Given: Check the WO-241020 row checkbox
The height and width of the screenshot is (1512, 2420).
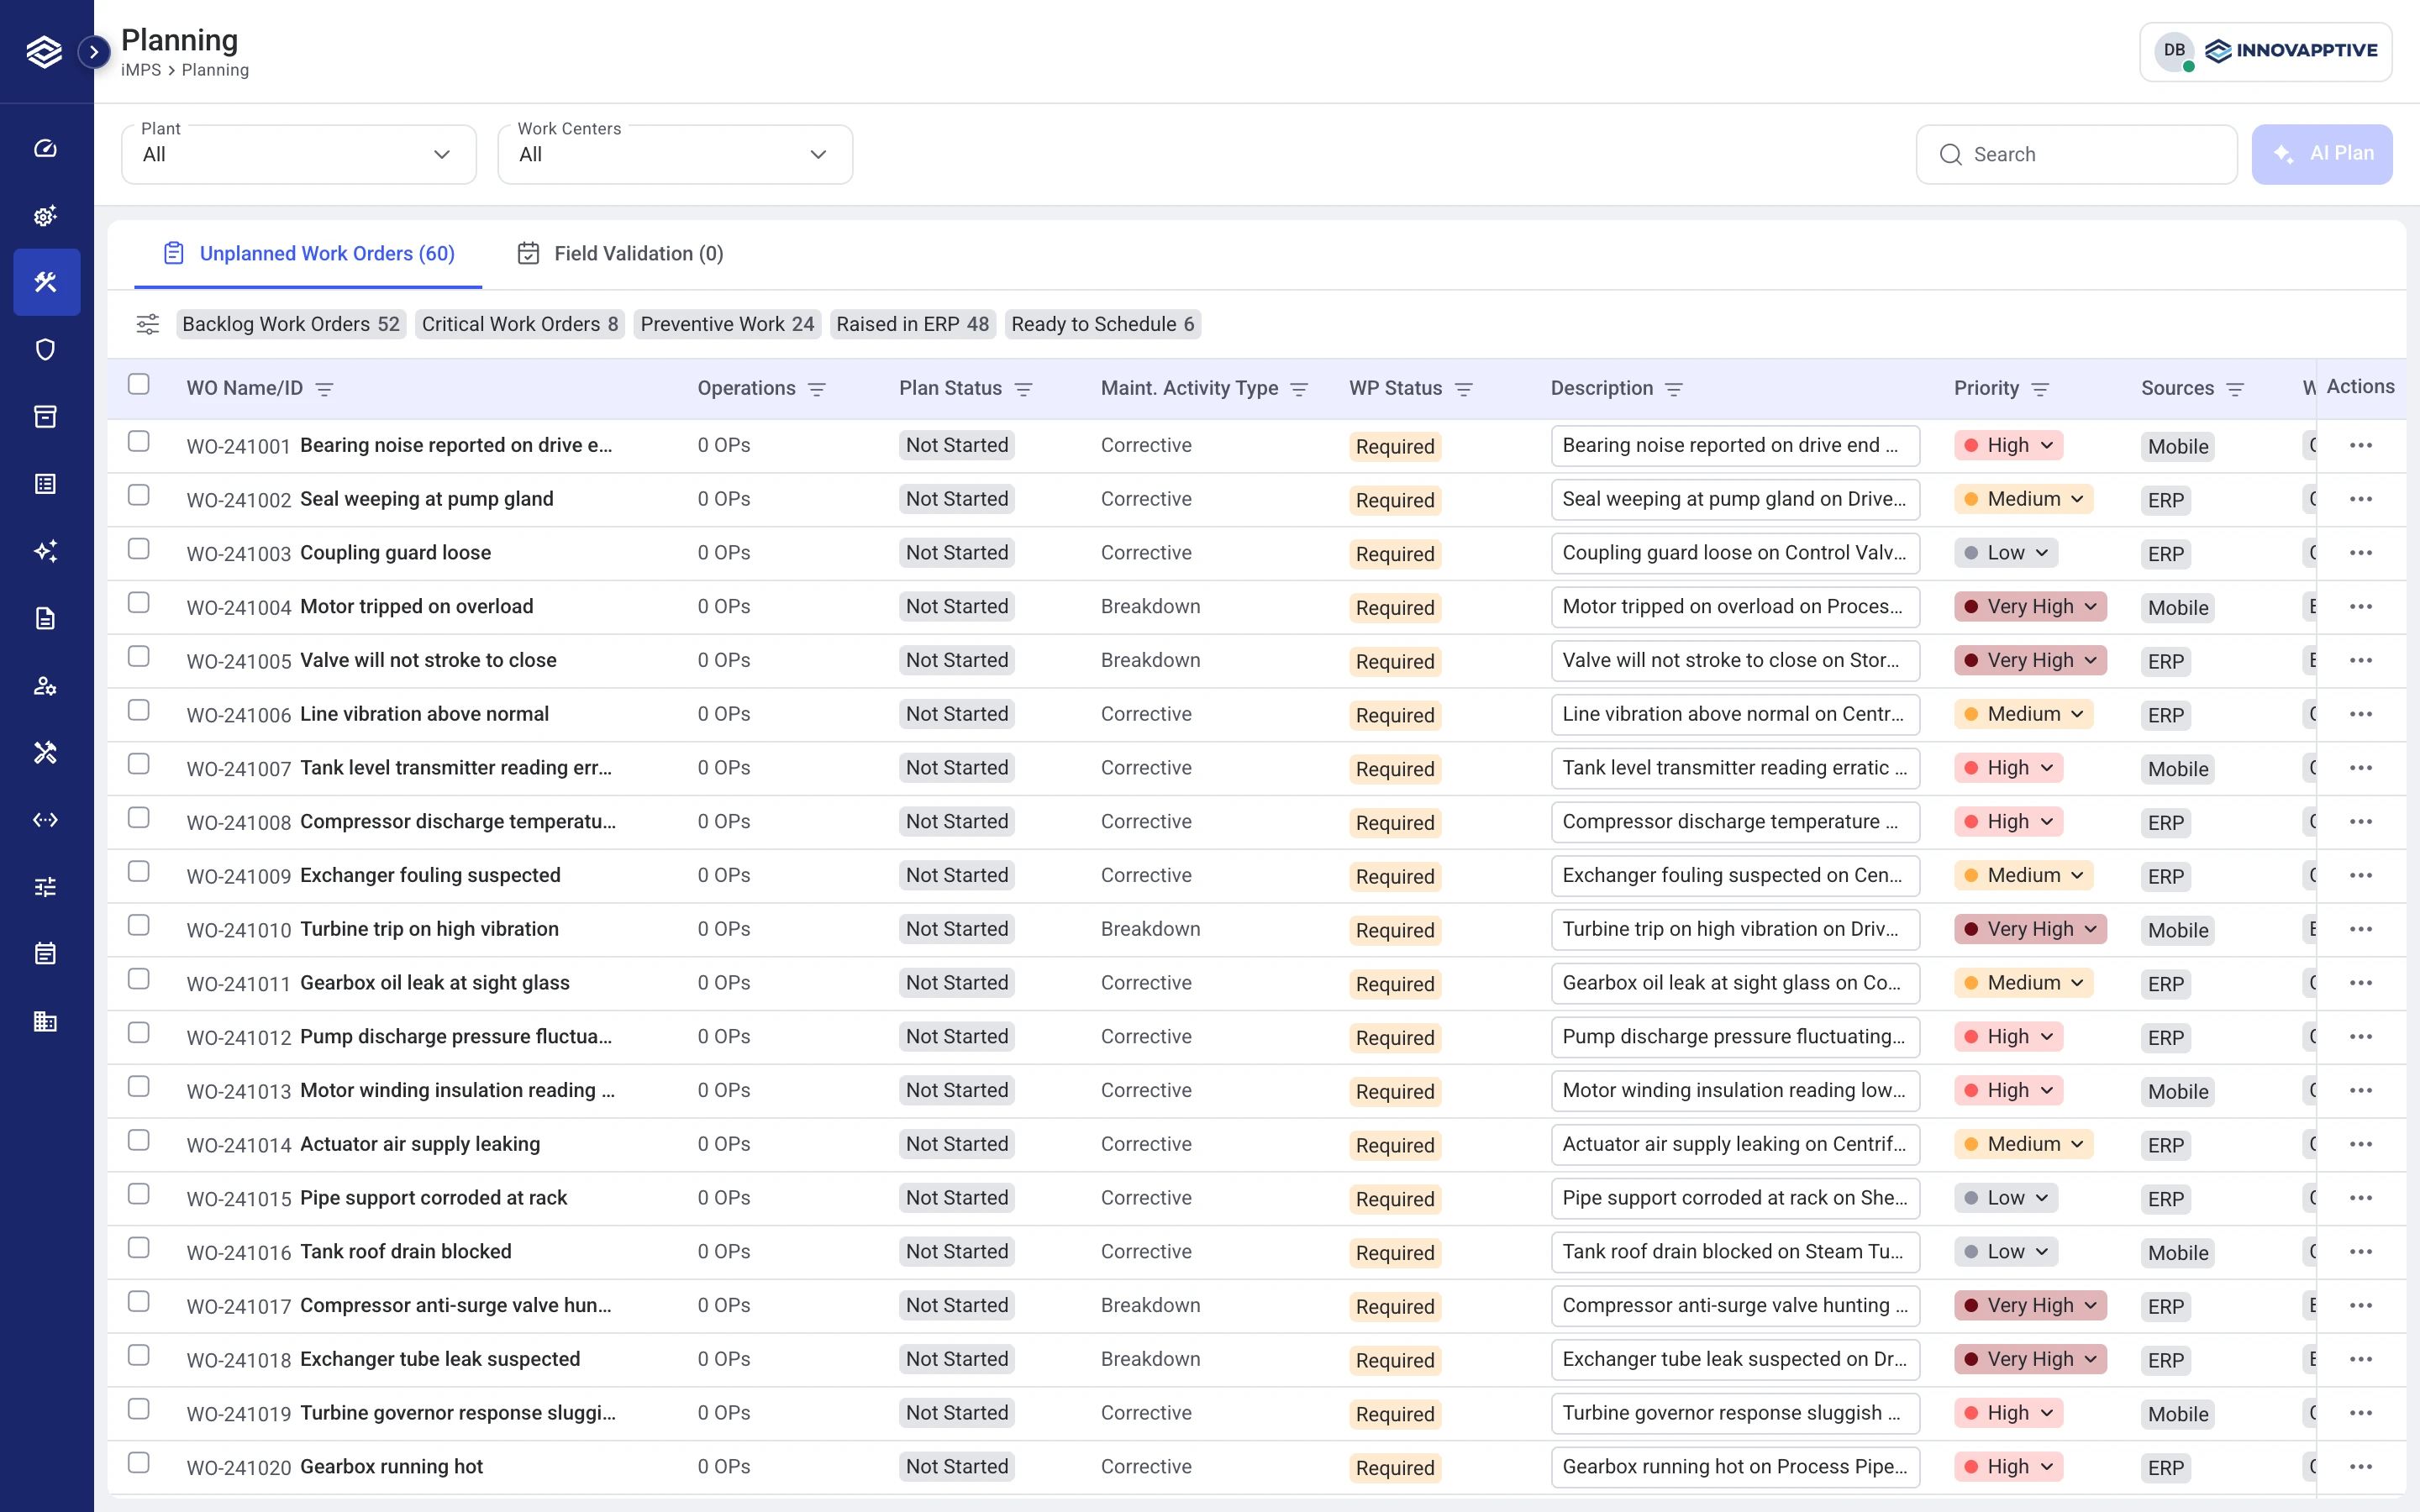Looking at the screenshot, I should point(139,1462).
